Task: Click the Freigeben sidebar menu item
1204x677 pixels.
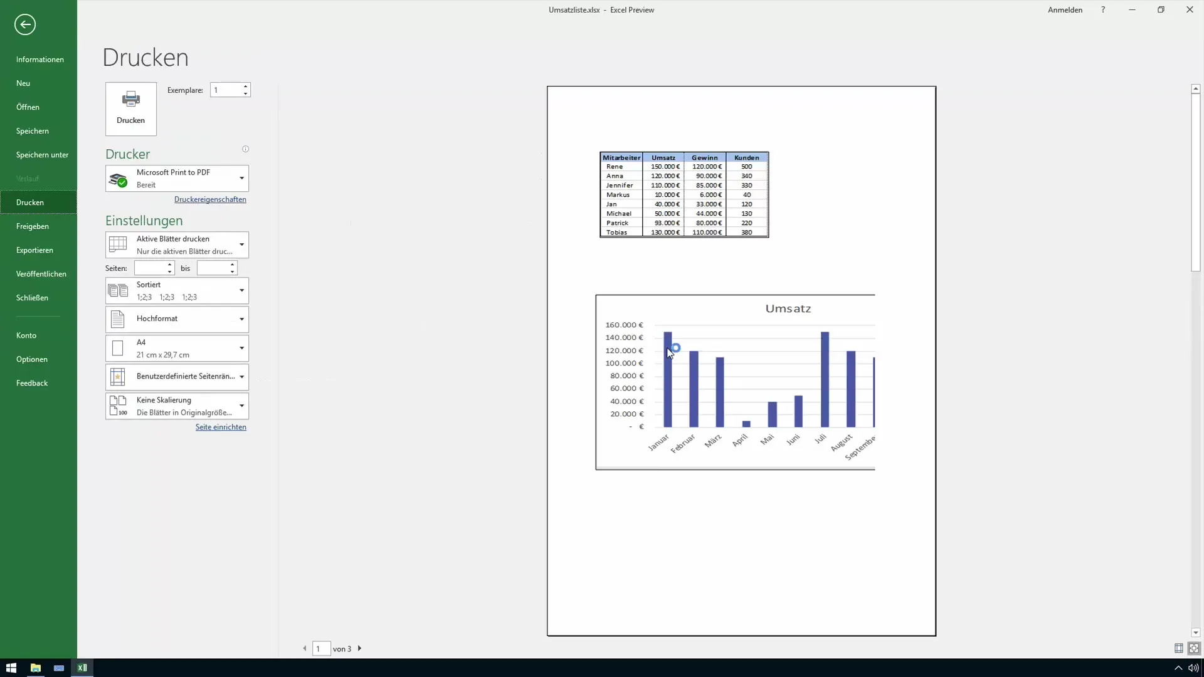Action: pos(32,226)
